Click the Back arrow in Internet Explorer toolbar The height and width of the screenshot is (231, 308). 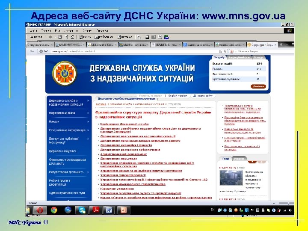[36, 37]
